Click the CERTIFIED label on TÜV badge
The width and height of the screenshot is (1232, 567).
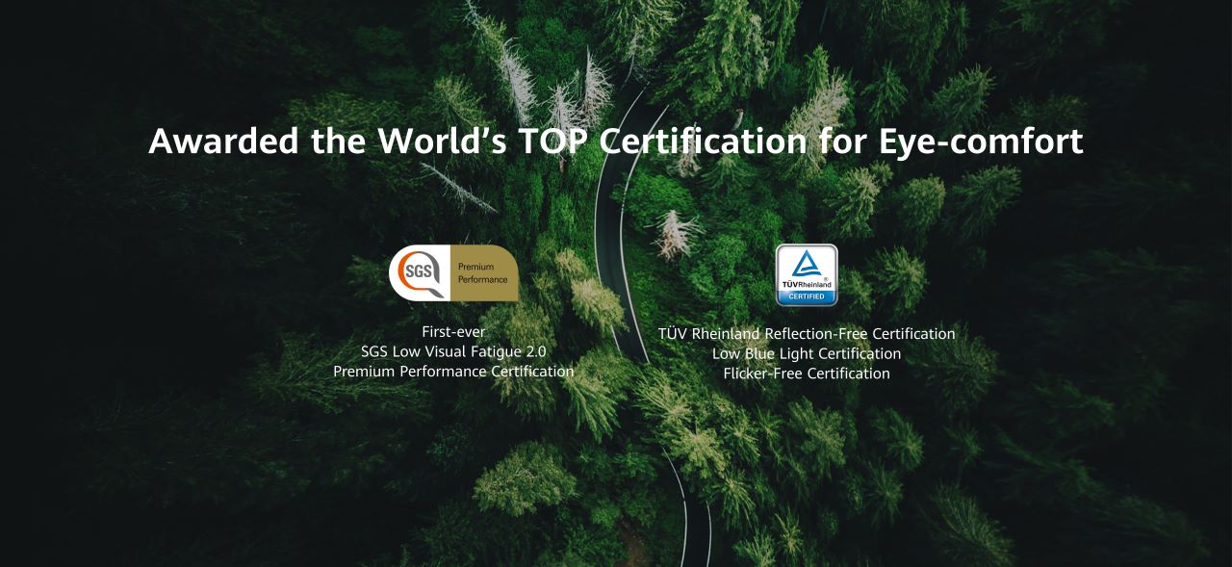coord(807,296)
